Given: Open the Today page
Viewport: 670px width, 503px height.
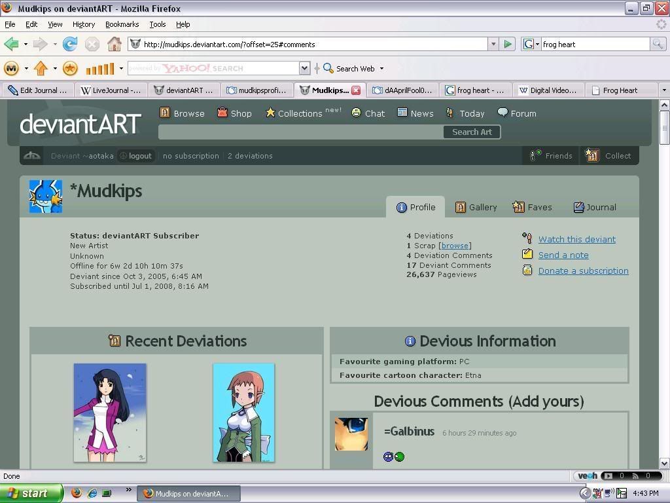Looking at the screenshot, I should [x=465, y=113].
